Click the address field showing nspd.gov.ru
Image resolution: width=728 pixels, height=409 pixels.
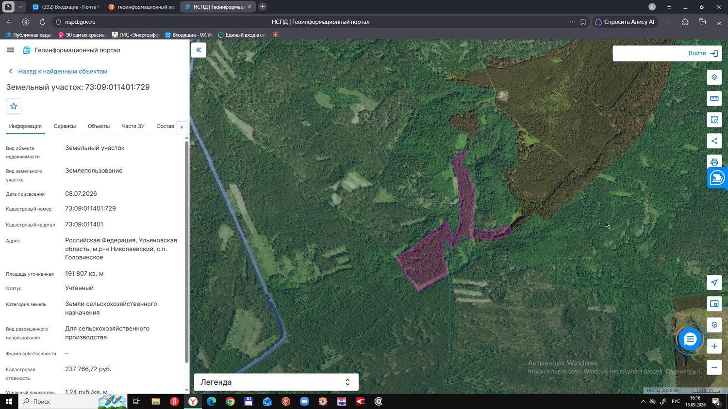(80, 22)
